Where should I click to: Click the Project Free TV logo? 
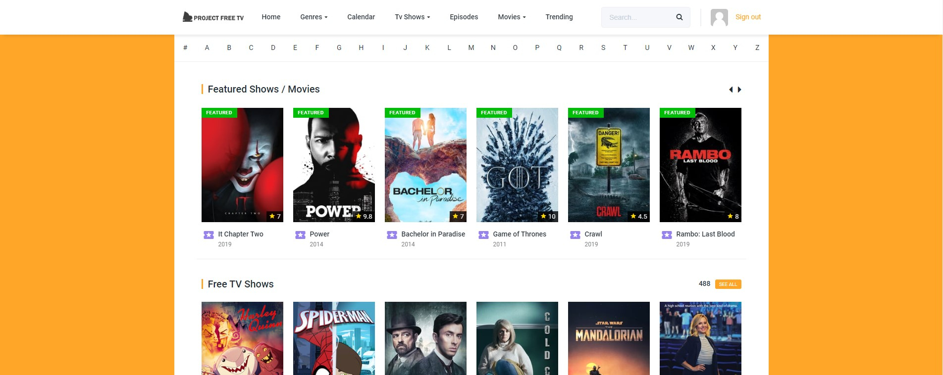pos(213,17)
